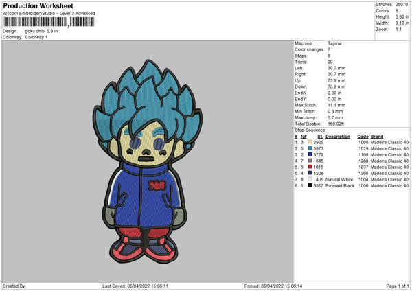
Task: Click the 'Code' column header
Action: pyautogui.click(x=363, y=137)
